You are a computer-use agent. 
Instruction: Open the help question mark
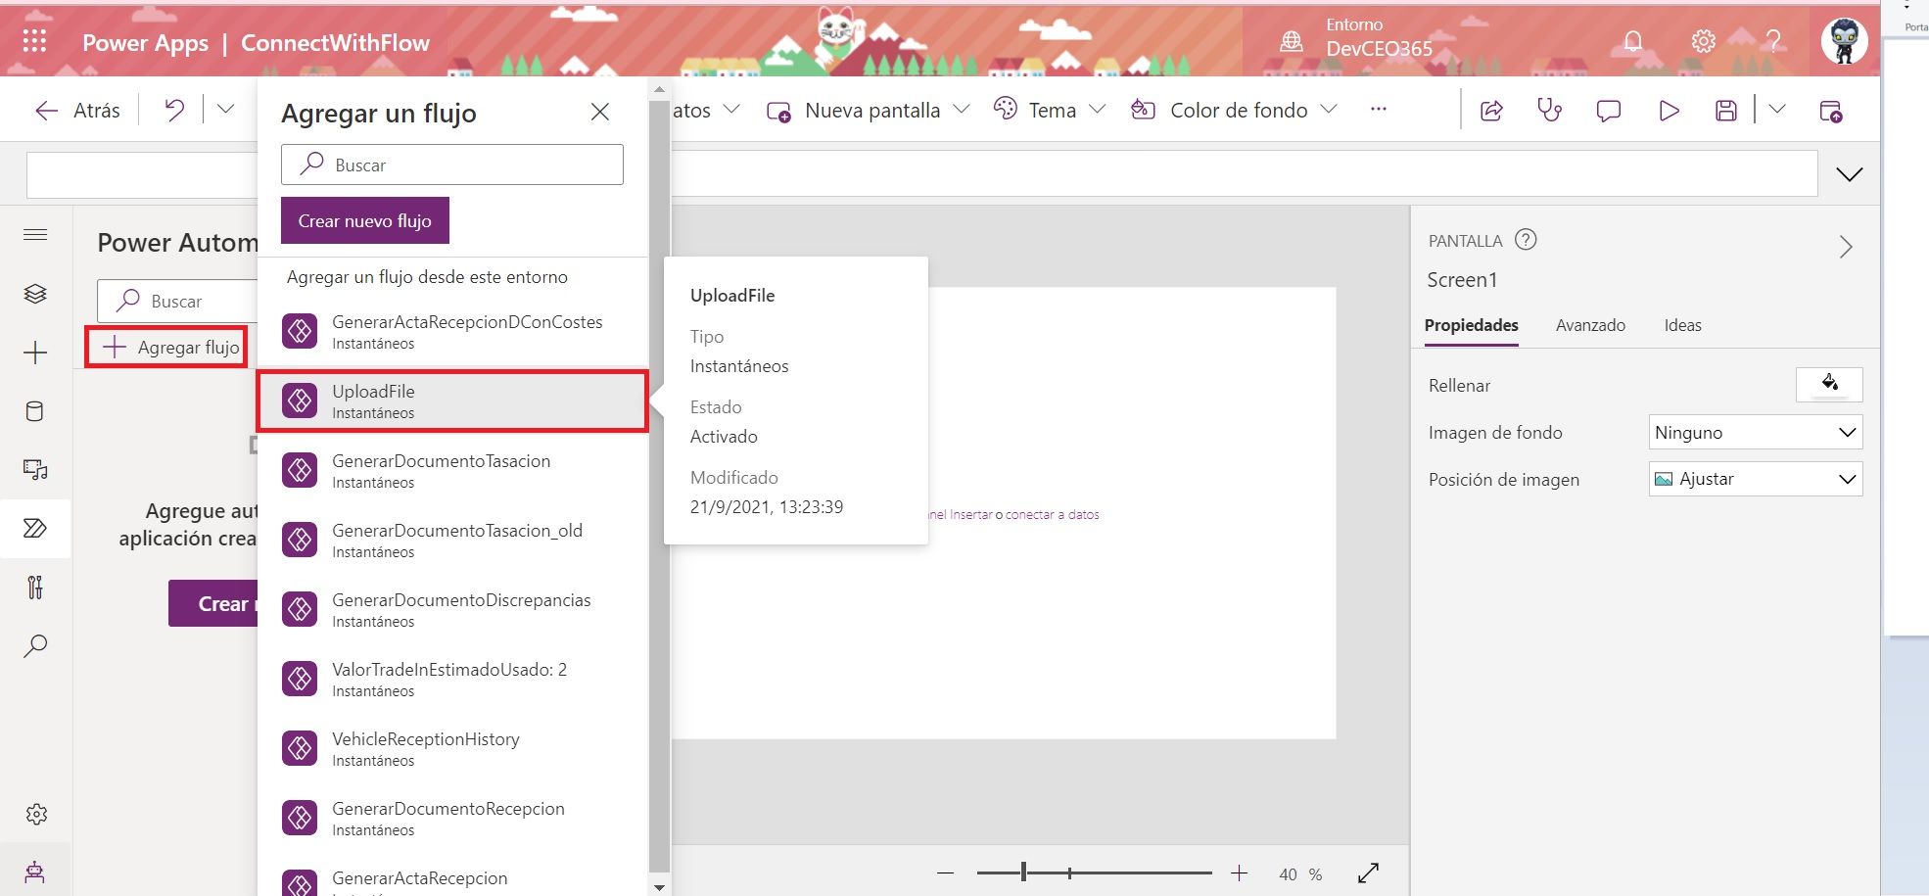pos(1773,42)
